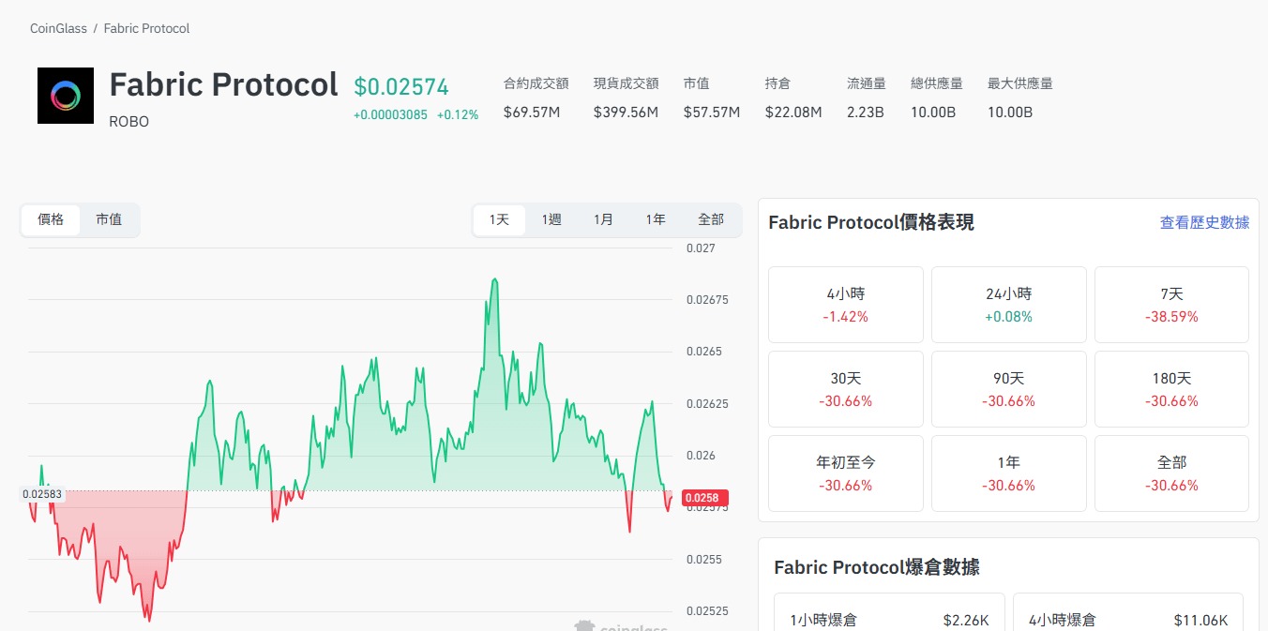Image resolution: width=1268 pixels, height=631 pixels.
Task: Click the 年初至今 performance card
Action: (846, 473)
